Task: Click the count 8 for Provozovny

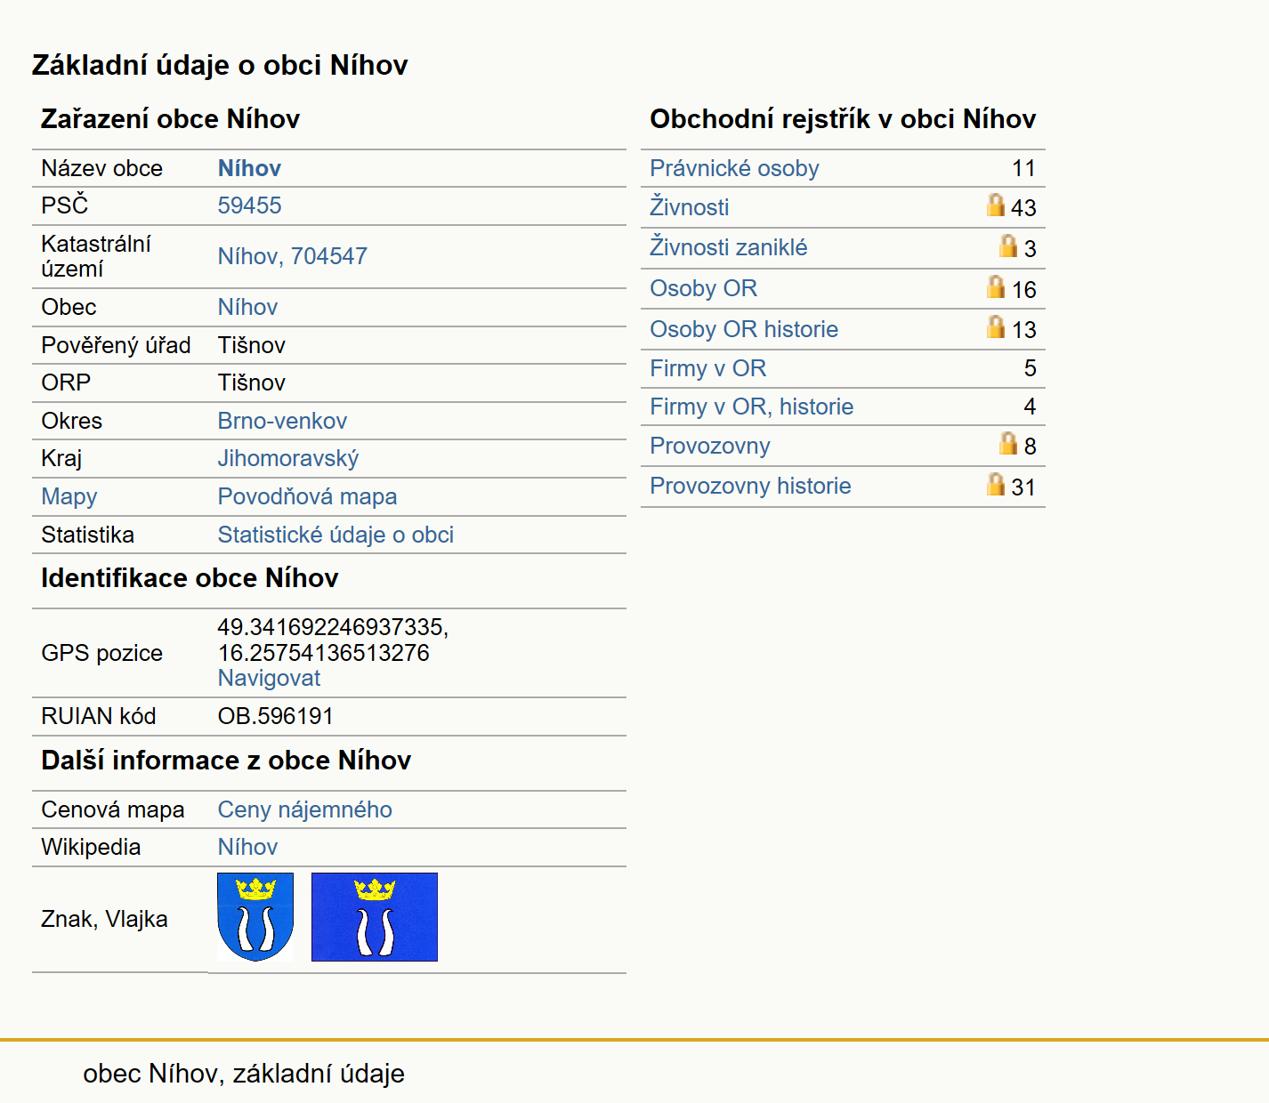Action: pyautogui.click(x=1030, y=446)
